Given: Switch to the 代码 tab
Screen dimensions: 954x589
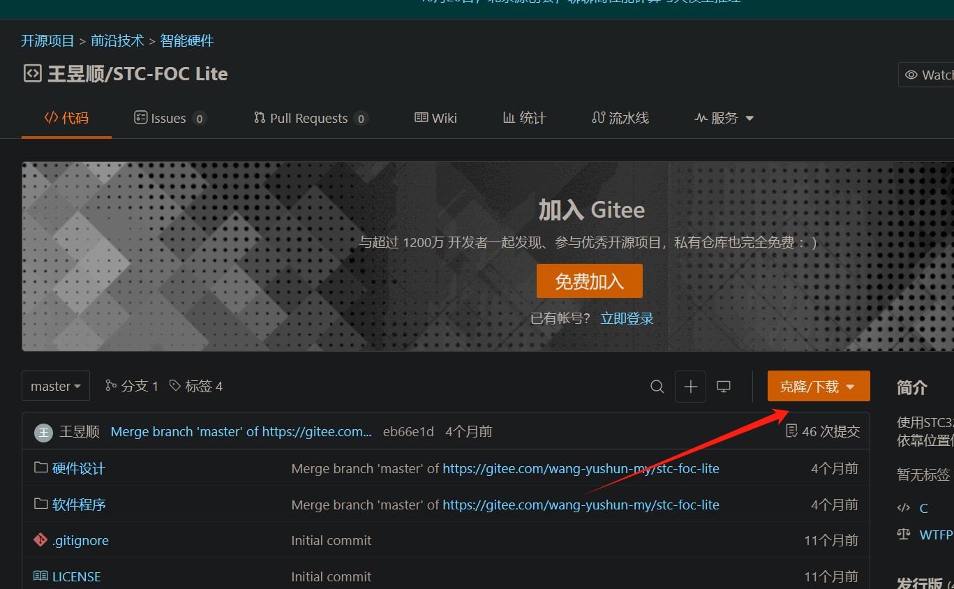Looking at the screenshot, I should 66,118.
